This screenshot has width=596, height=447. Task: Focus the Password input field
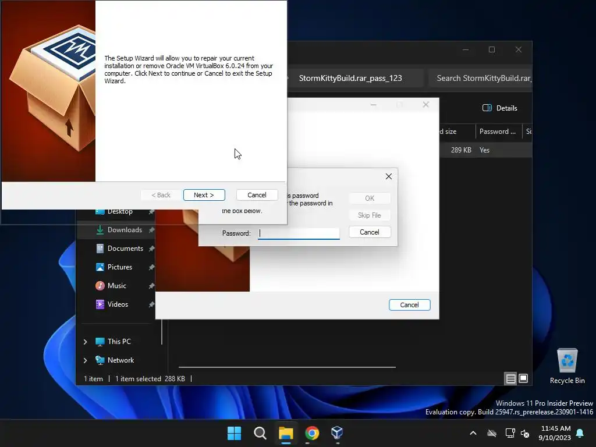tap(299, 233)
